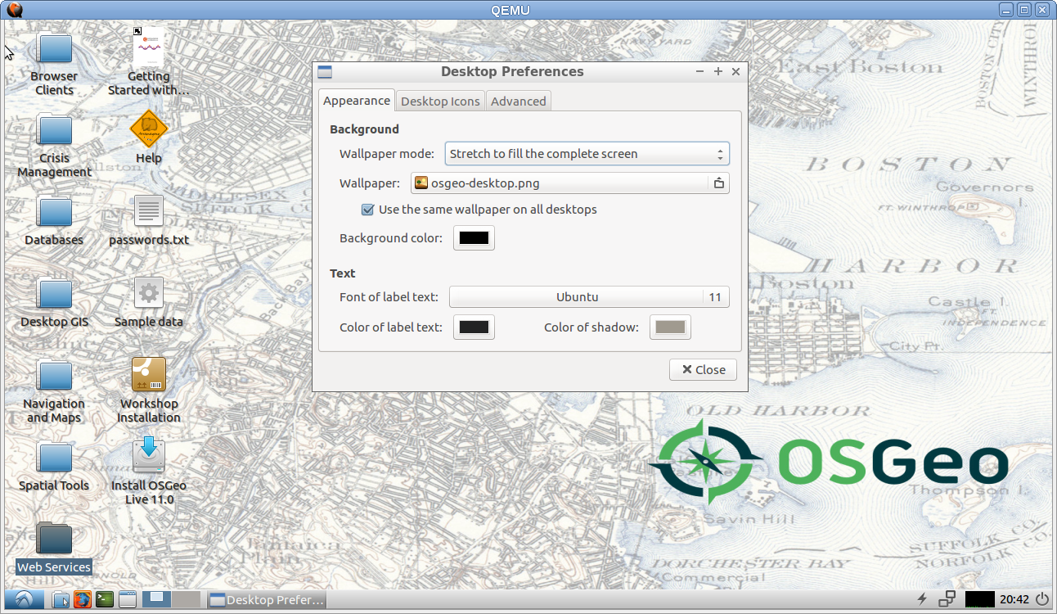1057x614 pixels.
Task: Pick the Background color swatch
Action: click(x=474, y=238)
